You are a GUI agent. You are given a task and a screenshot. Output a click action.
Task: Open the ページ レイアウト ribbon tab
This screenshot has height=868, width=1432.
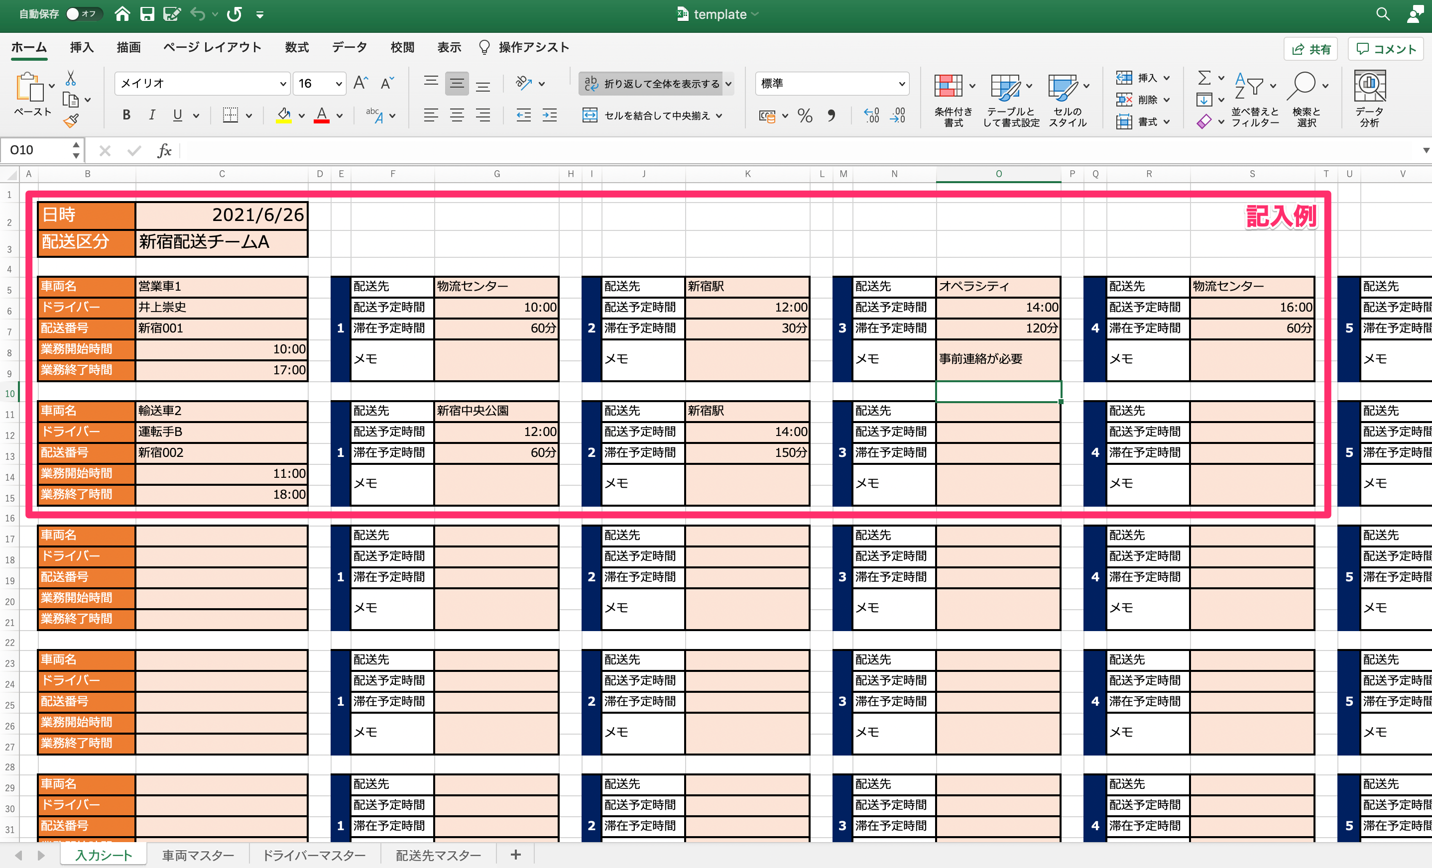click(212, 47)
